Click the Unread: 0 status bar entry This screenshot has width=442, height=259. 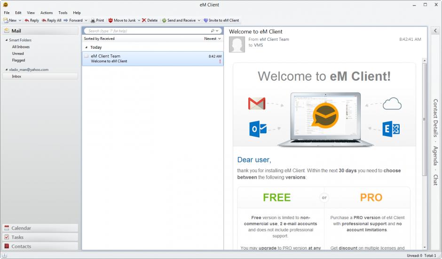pos(414,255)
